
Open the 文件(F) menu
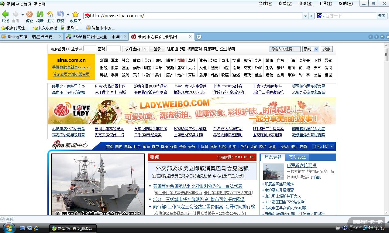[x=265, y=4]
